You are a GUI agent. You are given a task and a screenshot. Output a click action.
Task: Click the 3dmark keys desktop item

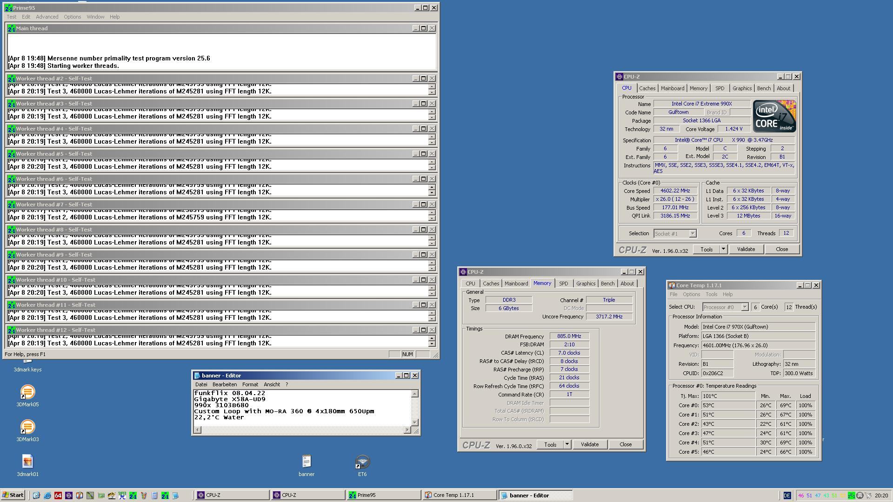(27, 370)
